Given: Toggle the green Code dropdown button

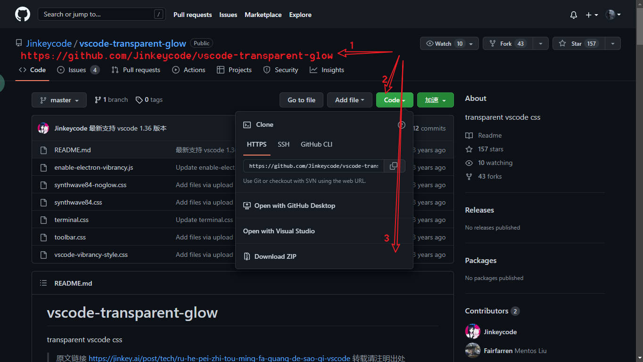Looking at the screenshot, I should pos(395,100).
